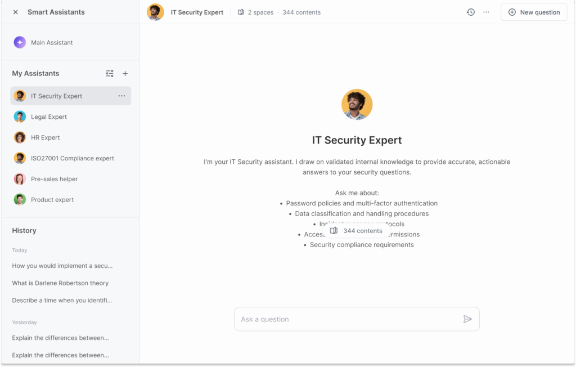Start a New question
576x367 pixels.
(534, 12)
